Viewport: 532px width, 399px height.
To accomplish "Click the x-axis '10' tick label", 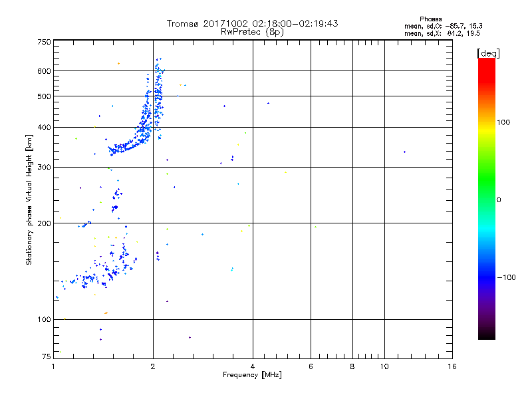I will [x=384, y=366].
